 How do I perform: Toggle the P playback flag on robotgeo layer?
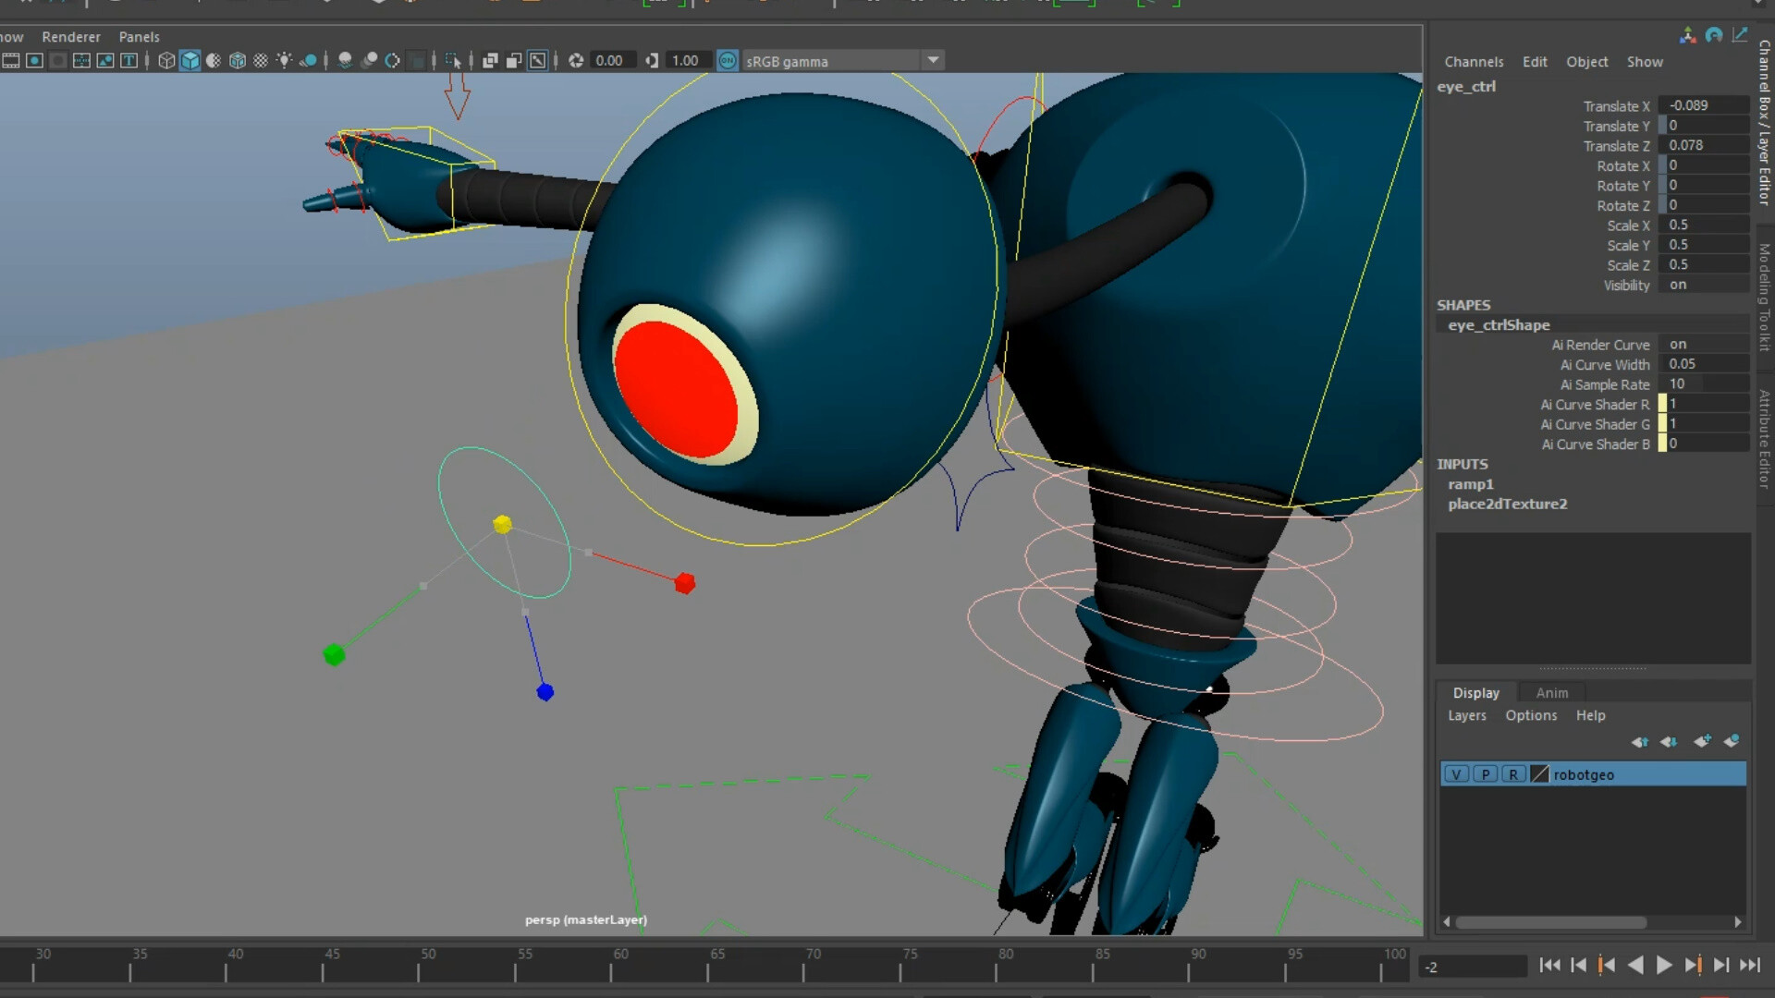point(1486,774)
